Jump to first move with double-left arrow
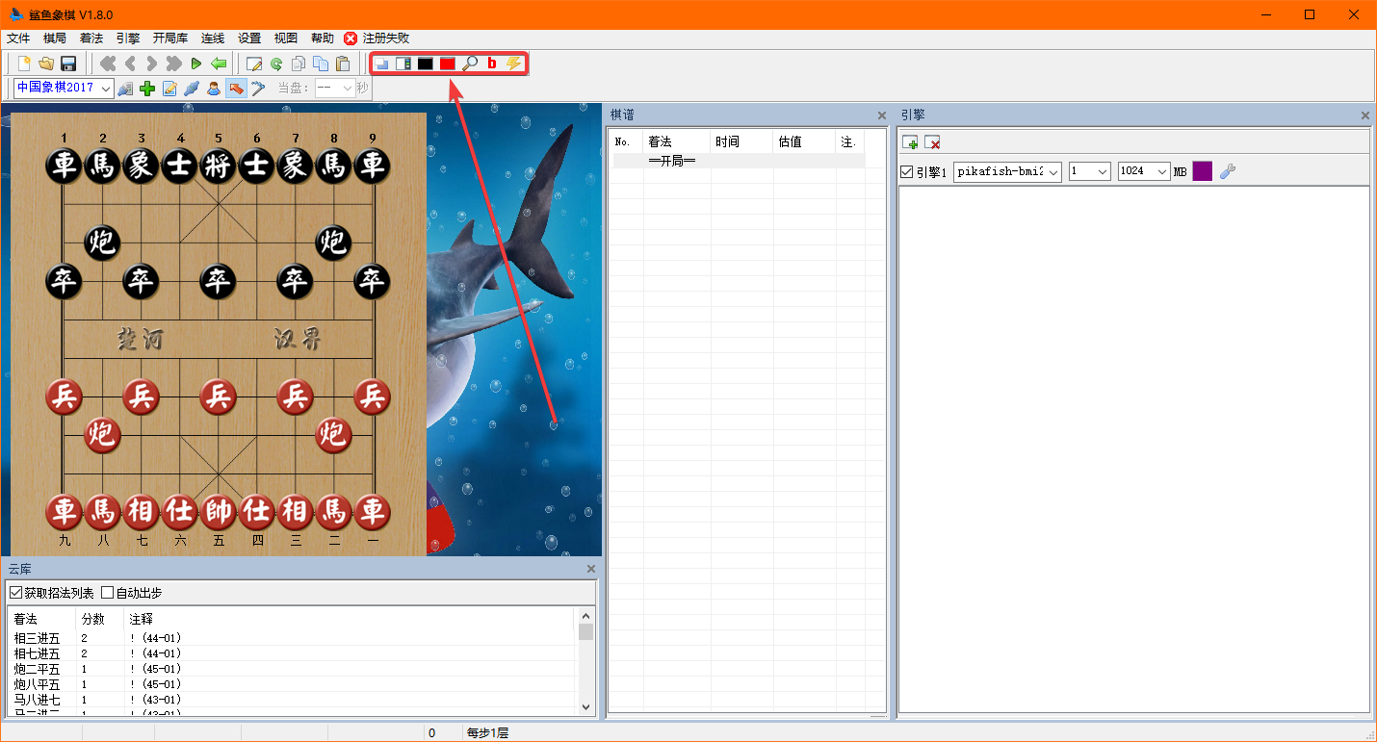This screenshot has width=1377, height=742. 108,64
